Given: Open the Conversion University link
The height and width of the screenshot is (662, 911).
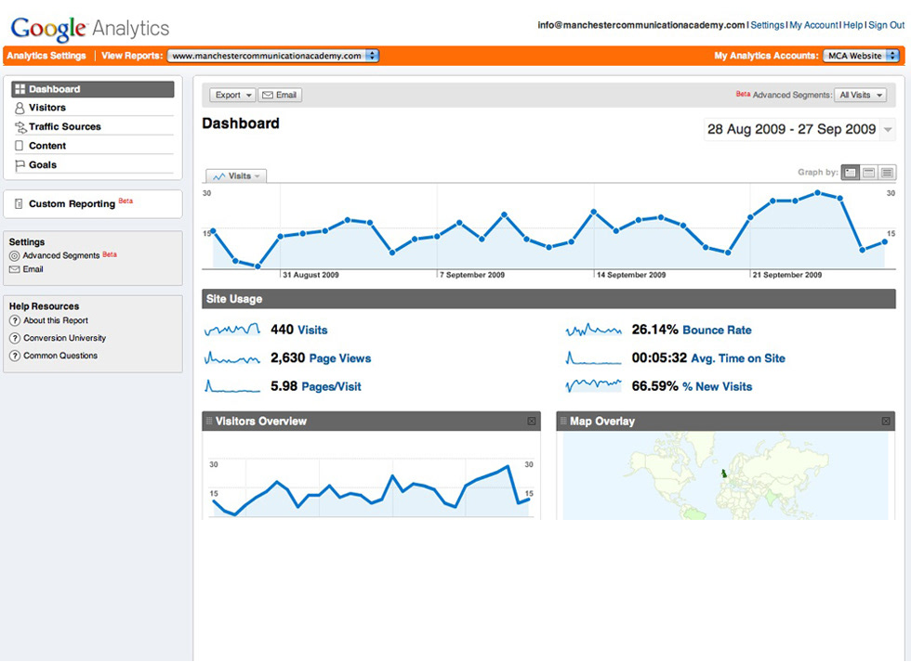Looking at the screenshot, I should point(64,338).
